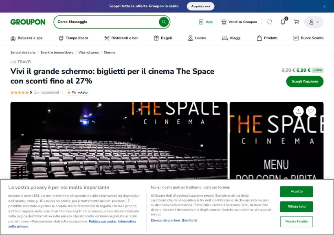
Task: Click the Più votato badge
Action: (x=77, y=92)
